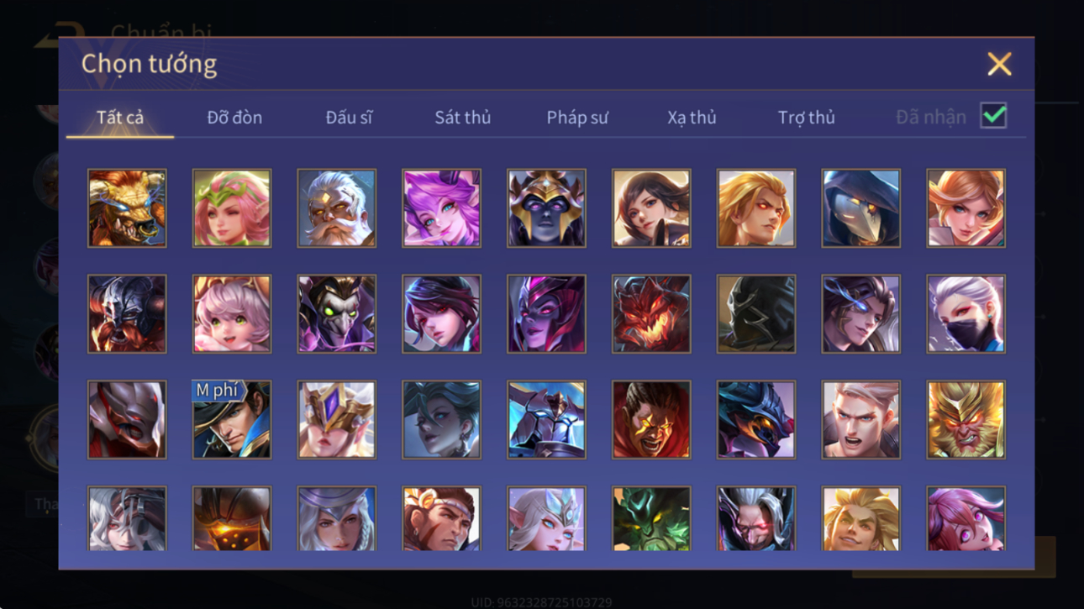Select the golden lion beast hero portrait
The image size is (1084, 609).
tap(127, 208)
